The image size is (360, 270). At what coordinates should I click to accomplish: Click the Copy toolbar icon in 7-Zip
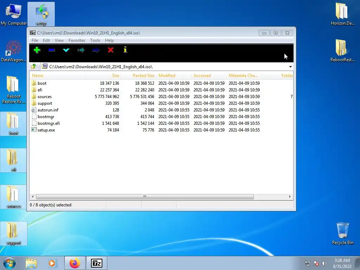click(81, 50)
